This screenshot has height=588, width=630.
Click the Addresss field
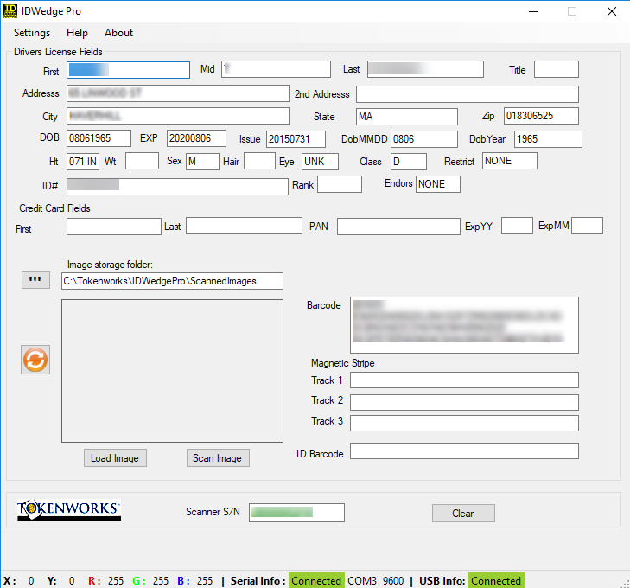click(177, 93)
